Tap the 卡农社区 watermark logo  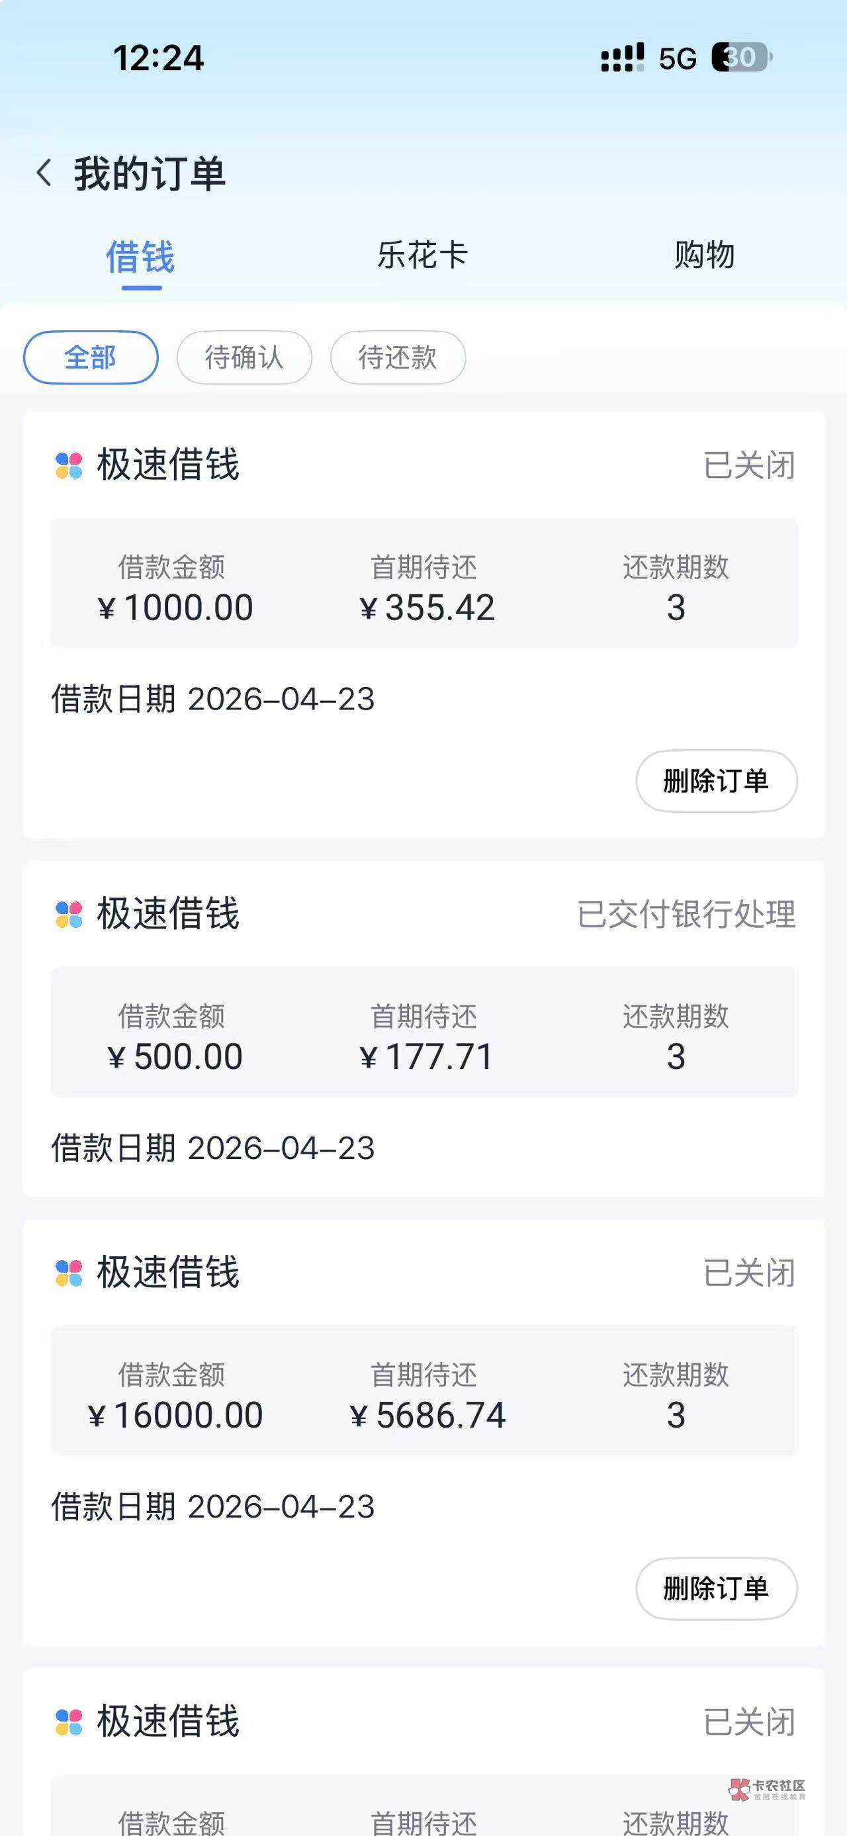point(766,1788)
